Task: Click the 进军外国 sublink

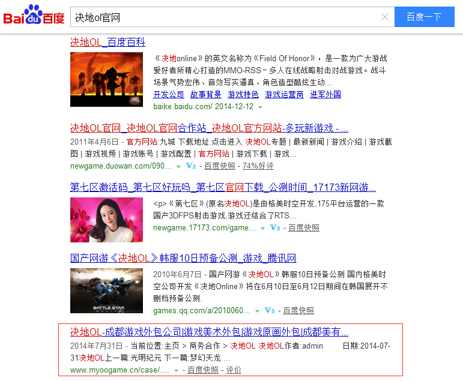Action: tap(325, 94)
